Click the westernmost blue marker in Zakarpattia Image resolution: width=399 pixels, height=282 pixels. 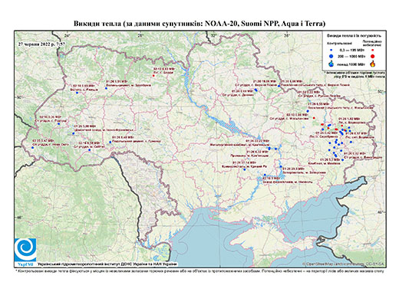click(x=32, y=147)
